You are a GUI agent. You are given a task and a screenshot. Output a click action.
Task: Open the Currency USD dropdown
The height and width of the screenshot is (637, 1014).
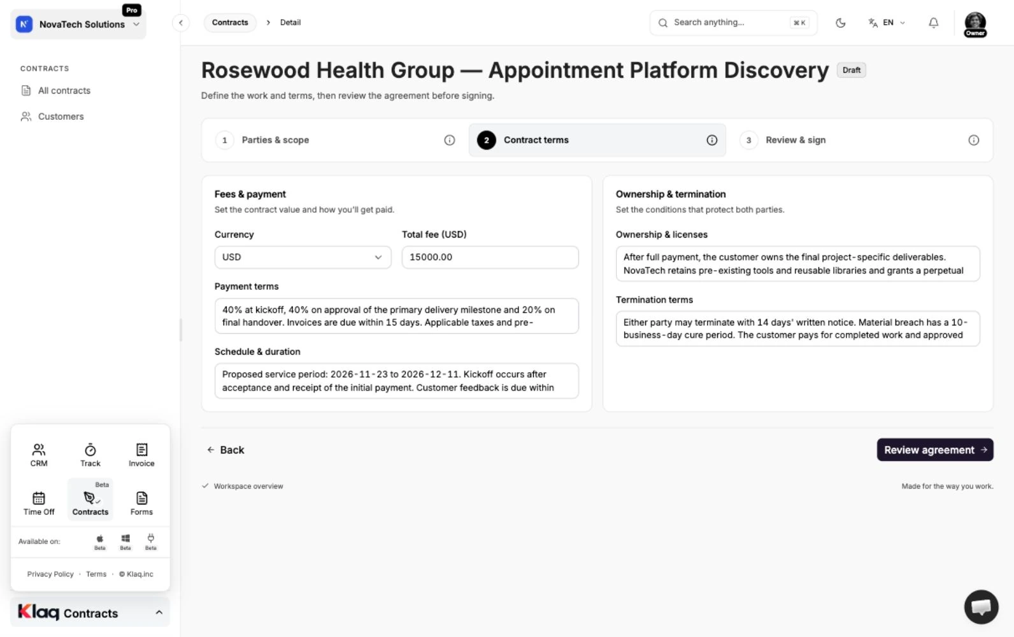point(303,257)
